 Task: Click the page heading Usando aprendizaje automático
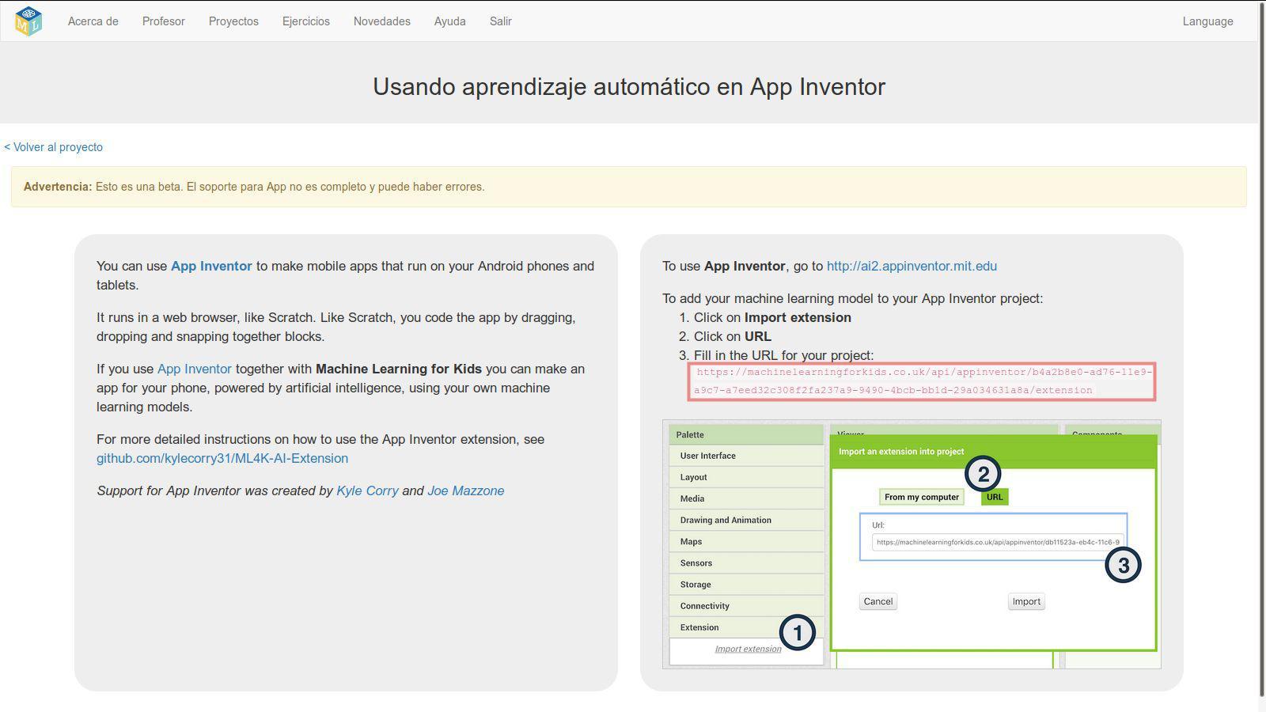(629, 86)
